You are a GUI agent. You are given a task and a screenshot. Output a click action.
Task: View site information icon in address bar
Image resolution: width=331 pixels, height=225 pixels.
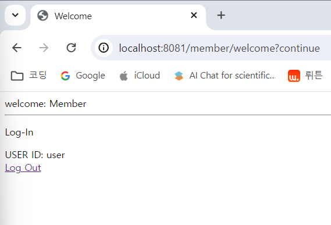[x=104, y=48]
